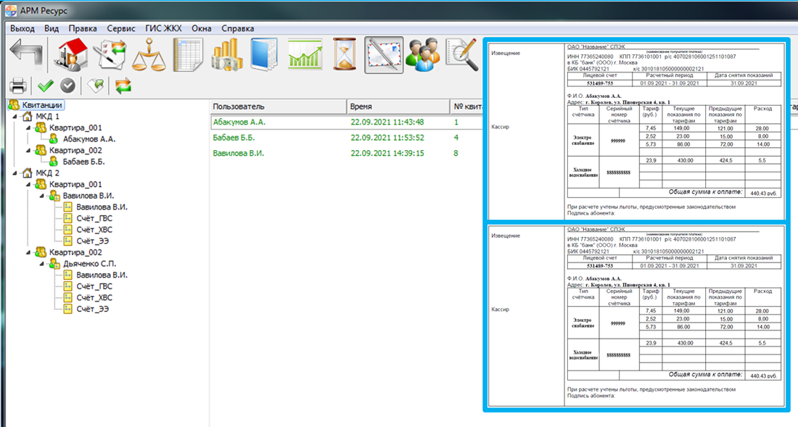Click the orange-green swap arrows small icon

(x=124, y=86)
